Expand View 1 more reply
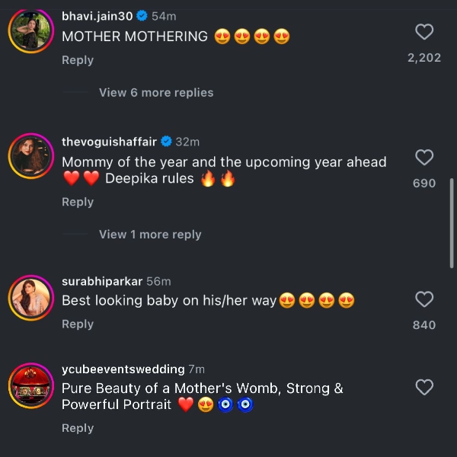The height and width of the screenshot is (457, 457). [150, 235]
